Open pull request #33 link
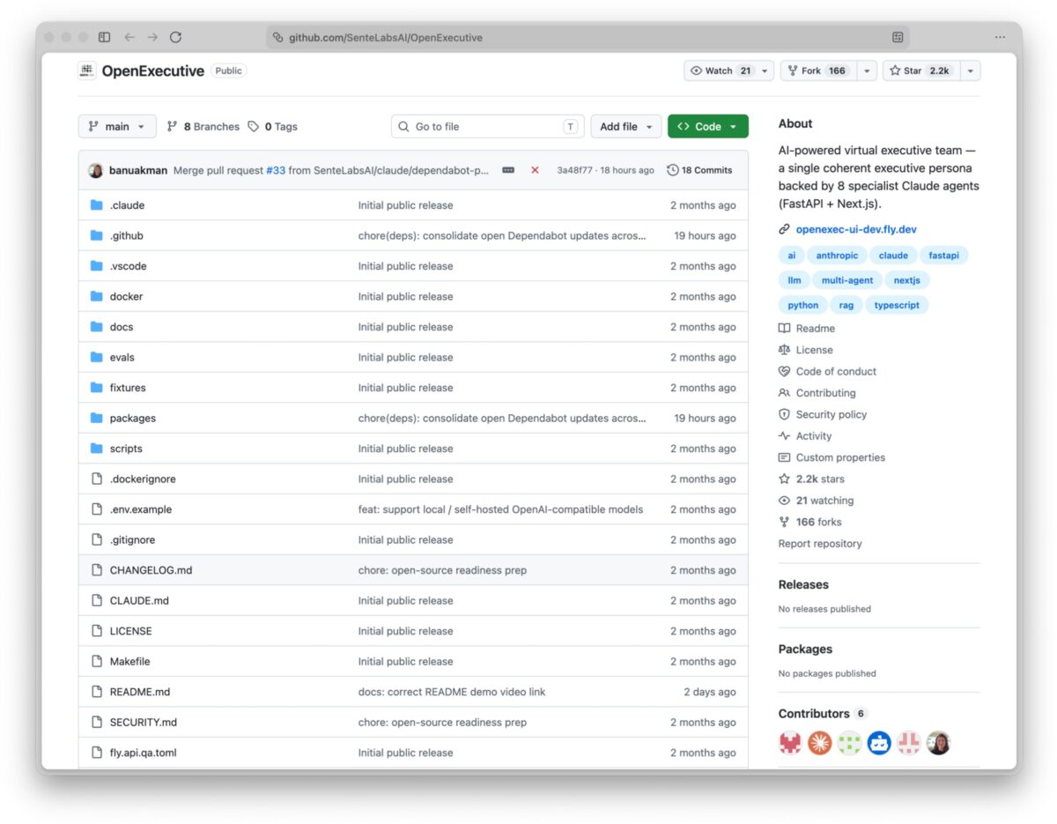1057x824 pixels. point(276,170)
